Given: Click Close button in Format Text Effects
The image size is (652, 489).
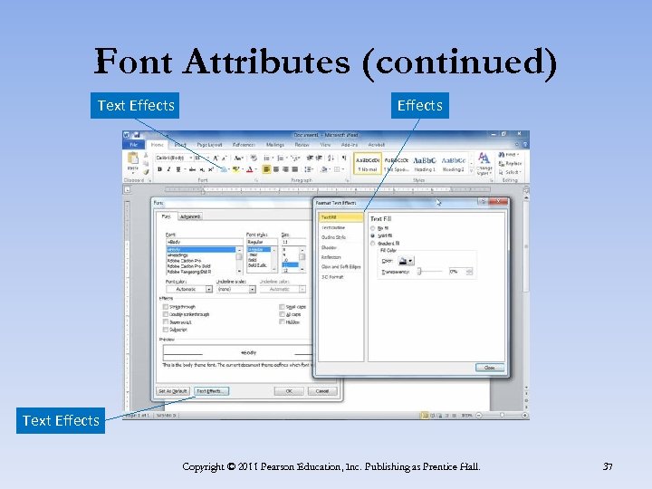Looking at the screenshot, I should 489,368.
